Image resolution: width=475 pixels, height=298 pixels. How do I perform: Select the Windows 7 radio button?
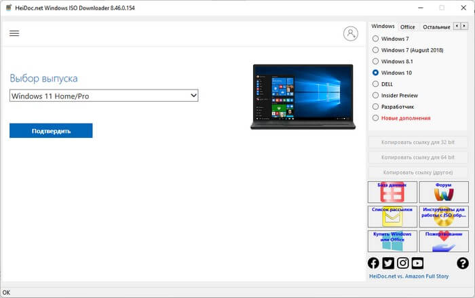click(376, 39)
